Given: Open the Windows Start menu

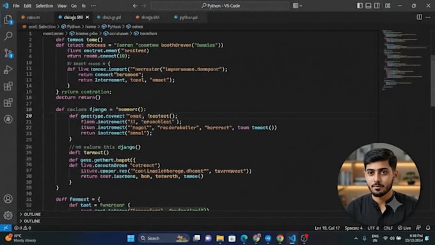Looking at the screenshot, I should (130, 238).
